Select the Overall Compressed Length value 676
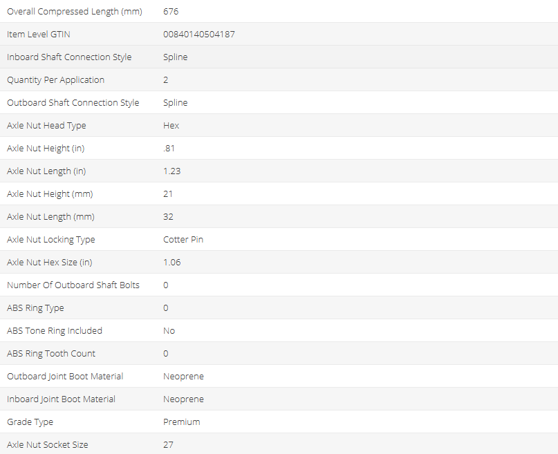Screen dimensions: 558x454 click(x=171, y=11)
